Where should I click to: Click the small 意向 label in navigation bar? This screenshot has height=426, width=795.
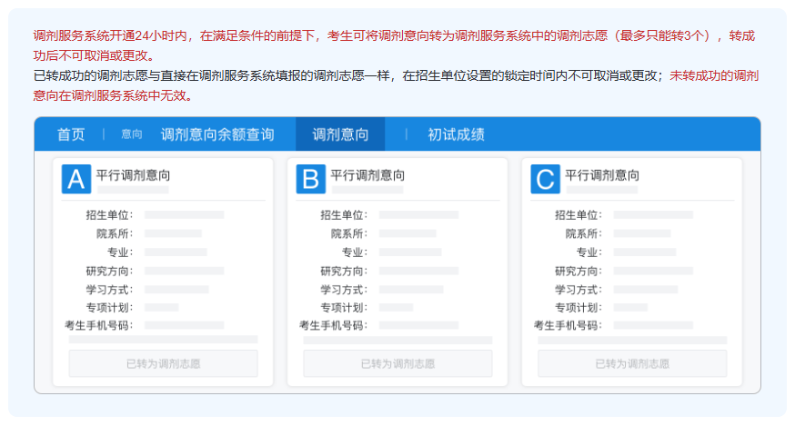click(132, 134)
